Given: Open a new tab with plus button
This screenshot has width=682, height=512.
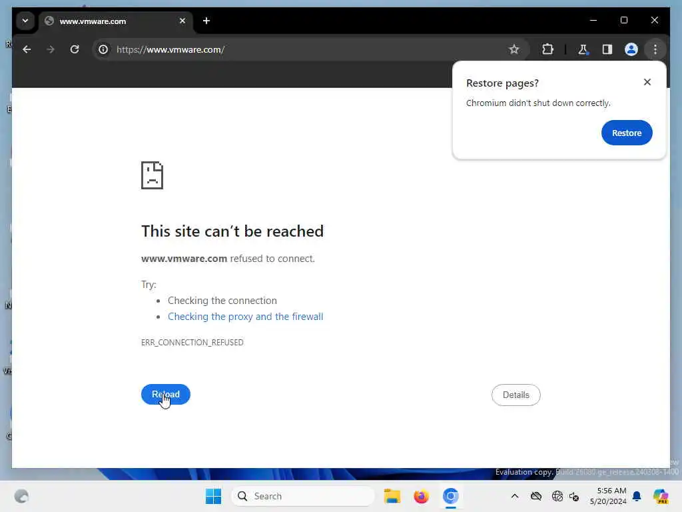Looking at the screenshot, I should pos(206,21).
